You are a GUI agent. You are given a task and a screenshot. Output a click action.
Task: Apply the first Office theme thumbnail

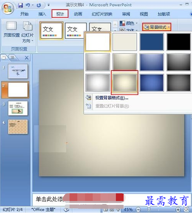pyautogui.click(x=51, y=31)
